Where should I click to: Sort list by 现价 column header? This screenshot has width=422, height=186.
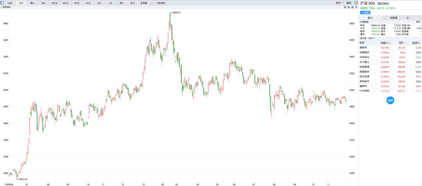(x=401, y=43)
